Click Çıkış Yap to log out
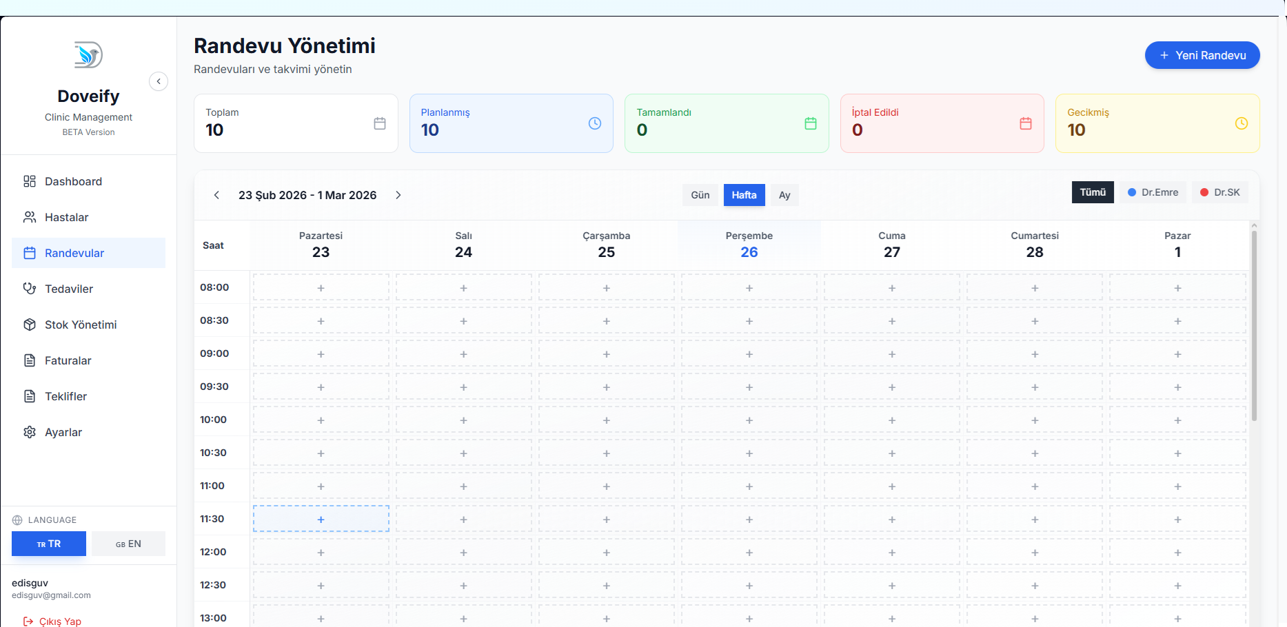Screen dimensions: 1287x627 [52, 621]
